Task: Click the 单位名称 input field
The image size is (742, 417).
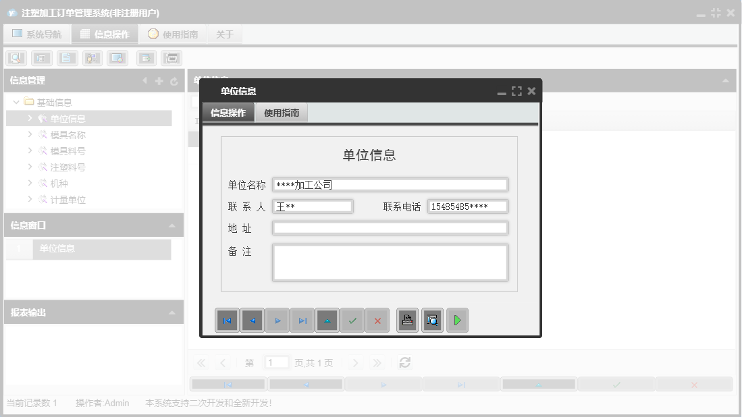Action: [390, 185]
